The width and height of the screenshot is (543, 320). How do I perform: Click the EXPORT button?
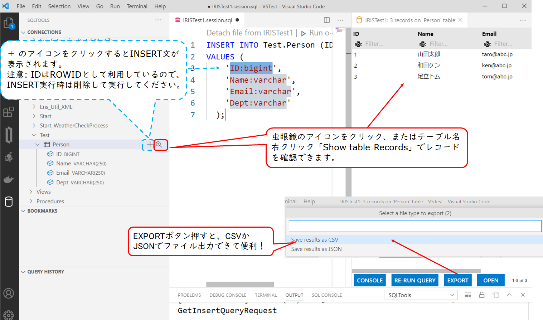pos(458,280)
